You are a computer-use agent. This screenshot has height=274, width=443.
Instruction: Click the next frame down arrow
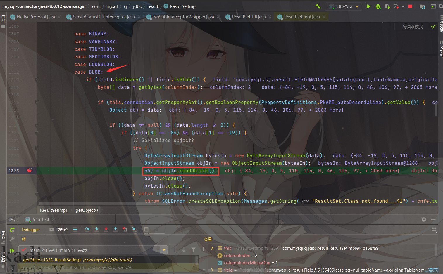[x=184, y=249]
